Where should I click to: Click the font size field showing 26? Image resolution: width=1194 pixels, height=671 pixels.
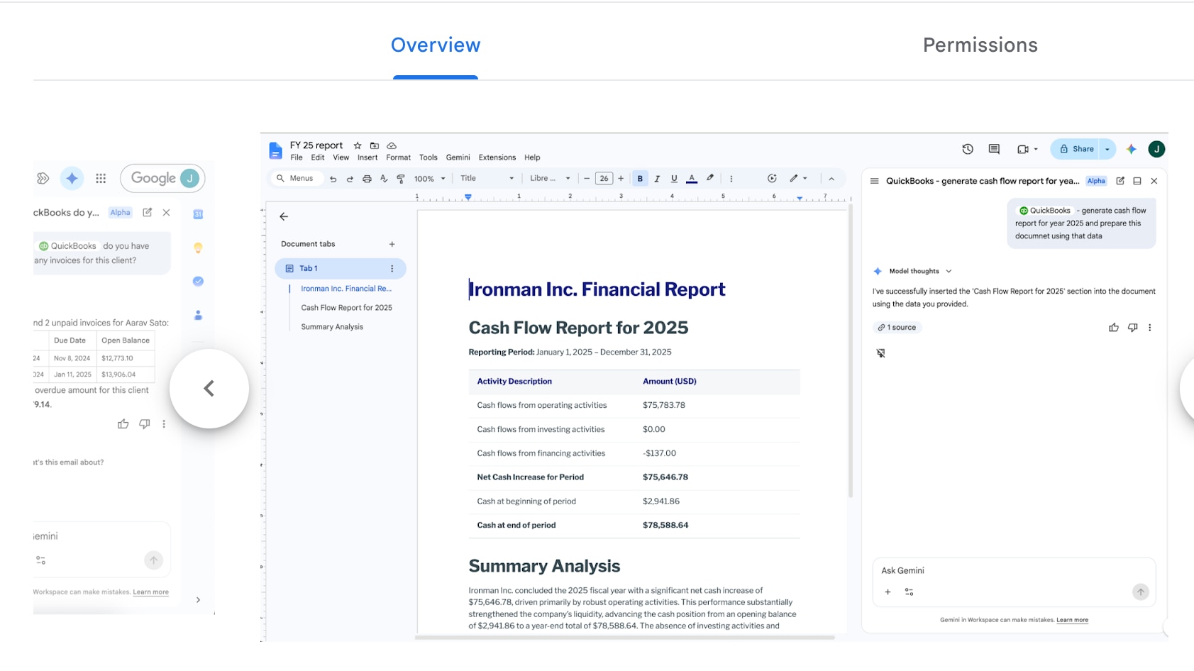point(604,179)
